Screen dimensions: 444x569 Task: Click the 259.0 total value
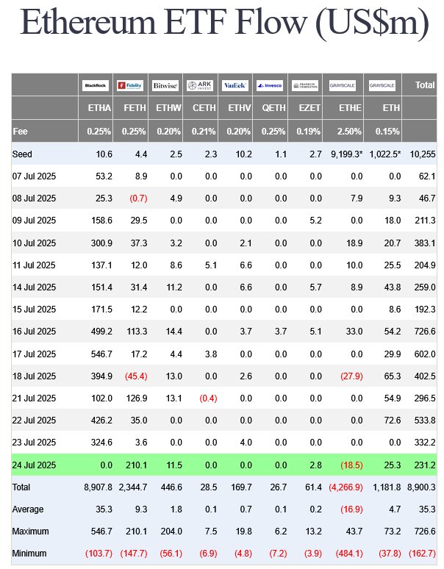pyautogui.click(x=425, y=287)
